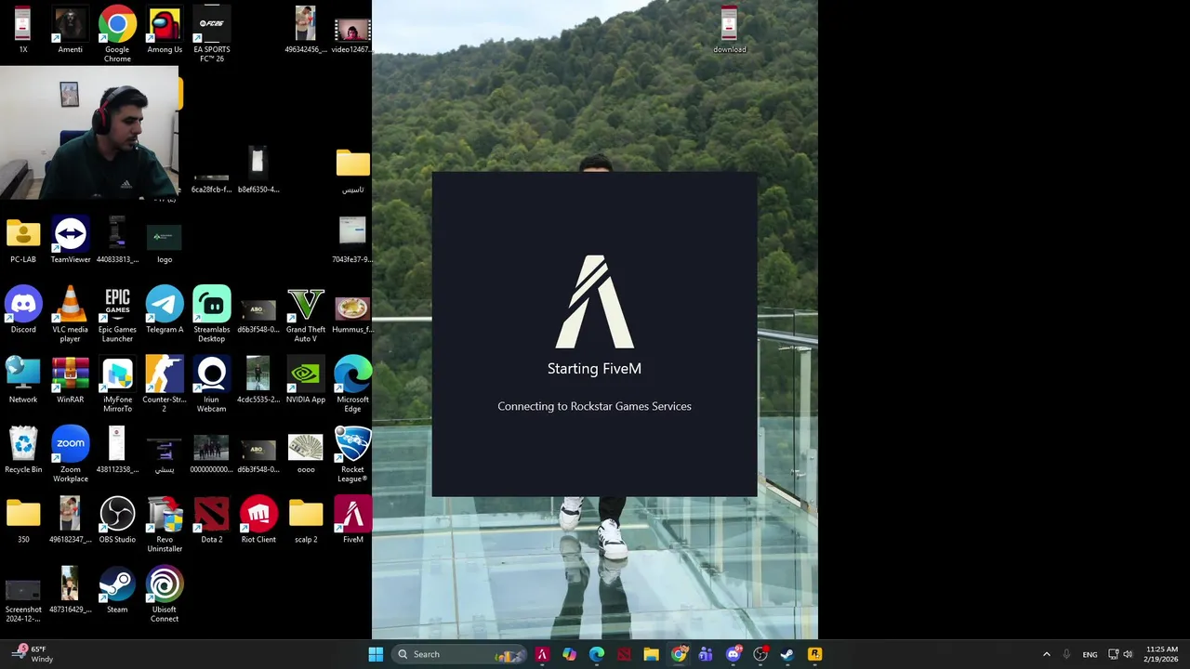The width and height of the screenshot is (1190, 669).
Task: Launch Telegram A from the desktop
Action: [x=165, y=310]
